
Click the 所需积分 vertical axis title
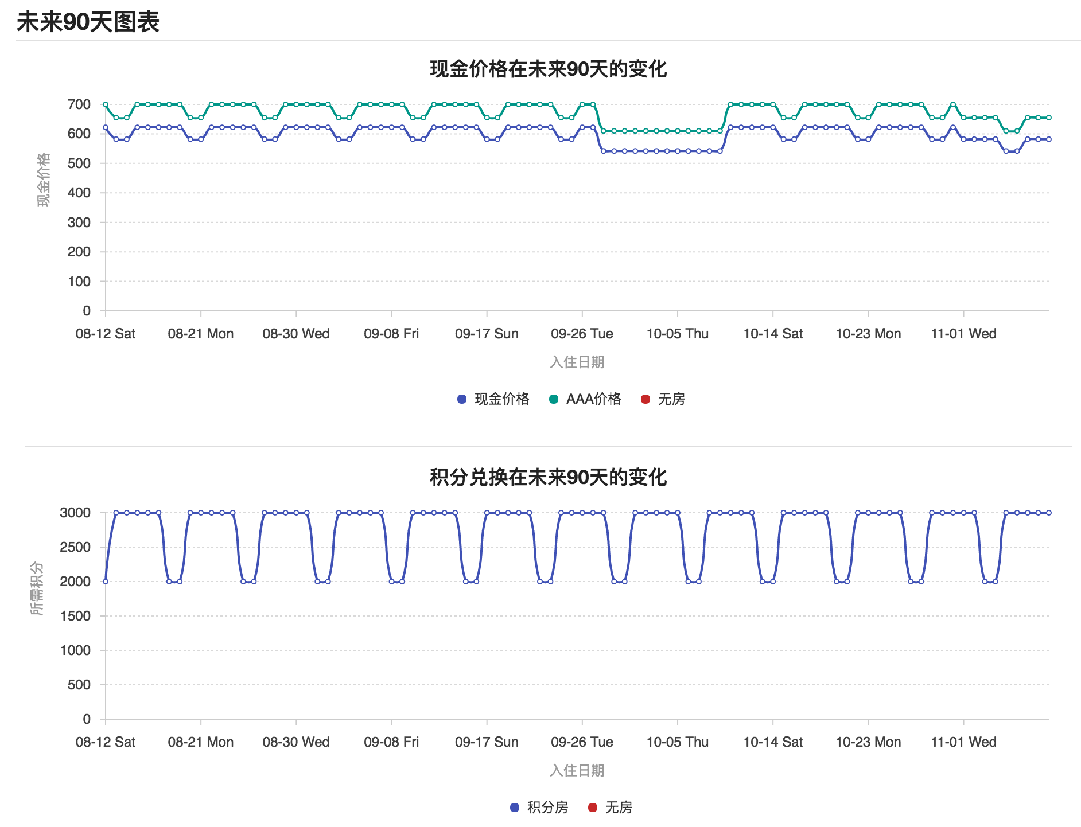click(37, 588)
